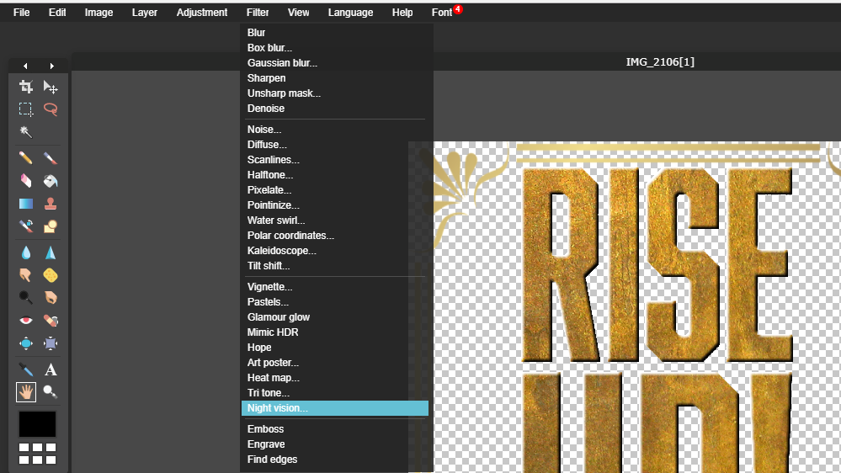Viewport: 841px width, 473px height.
Task: Click Kaleidoscope in the filter list
Action: (282, 251)
